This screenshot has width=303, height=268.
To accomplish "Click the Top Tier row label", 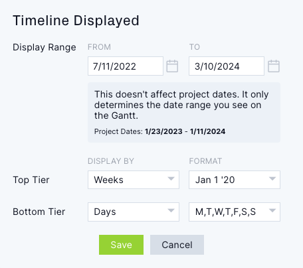I will pyautogui.click(x=31, y=180).
